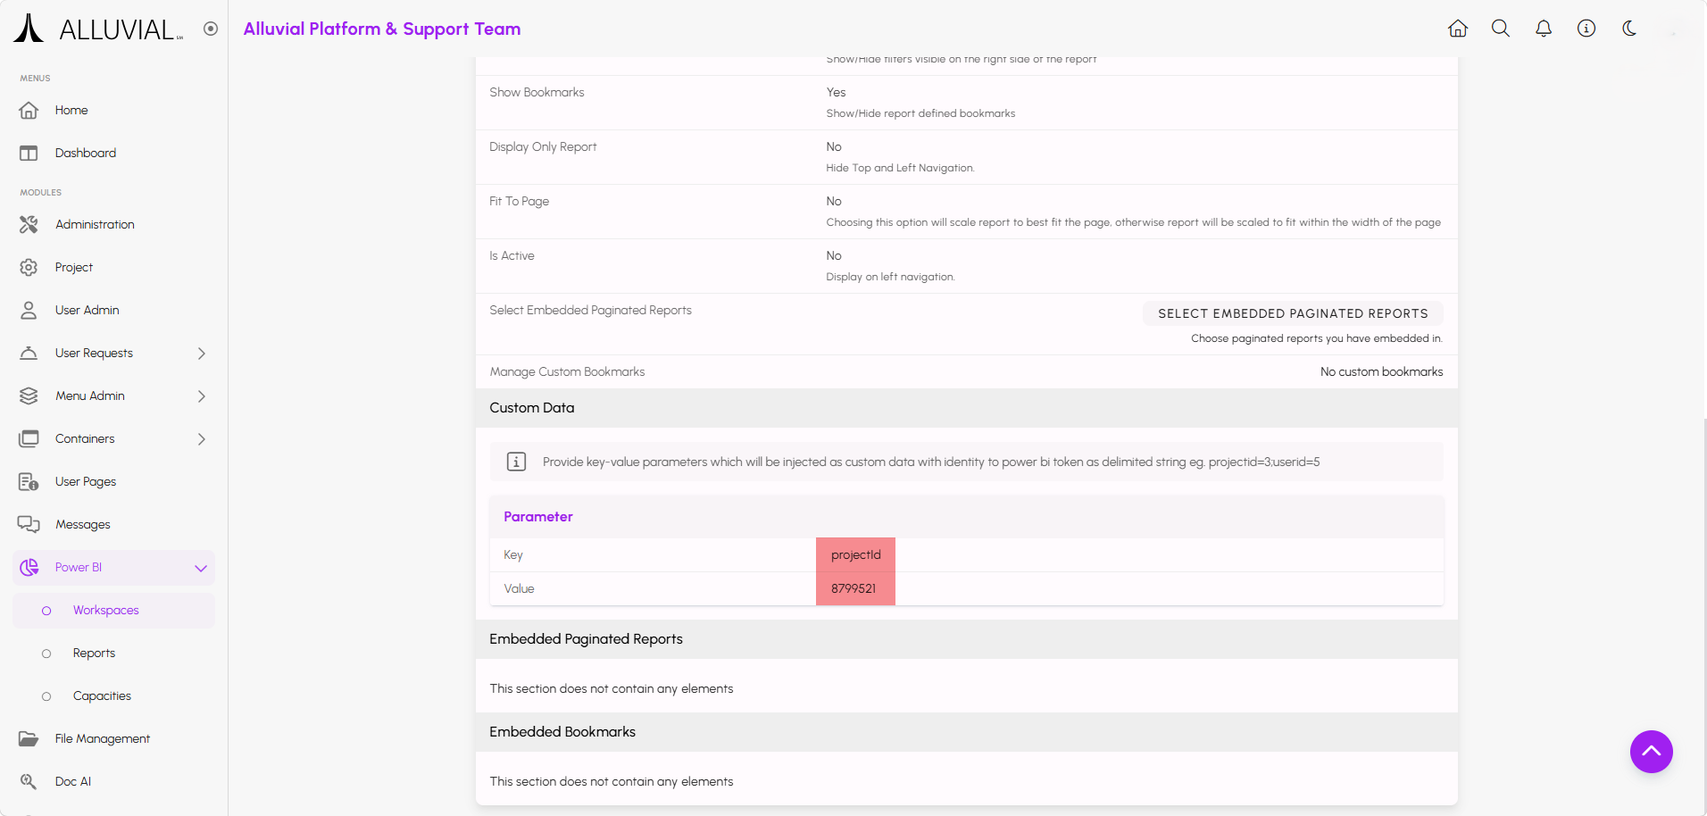Click Select Embedded Paginated Reports button
The height and width of the screenshot is (816, 1707).
[1293, 313]
